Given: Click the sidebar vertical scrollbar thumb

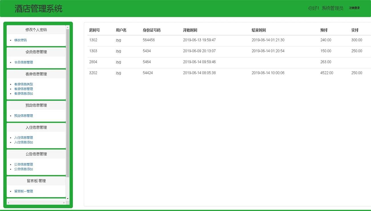Looking at the screenshot, I should [x=68, y=103].
